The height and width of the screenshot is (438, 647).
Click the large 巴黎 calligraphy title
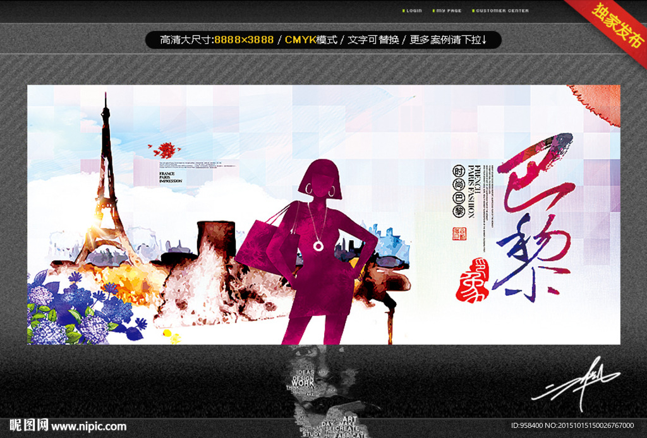pyautogui.click(x=535, y=217)
